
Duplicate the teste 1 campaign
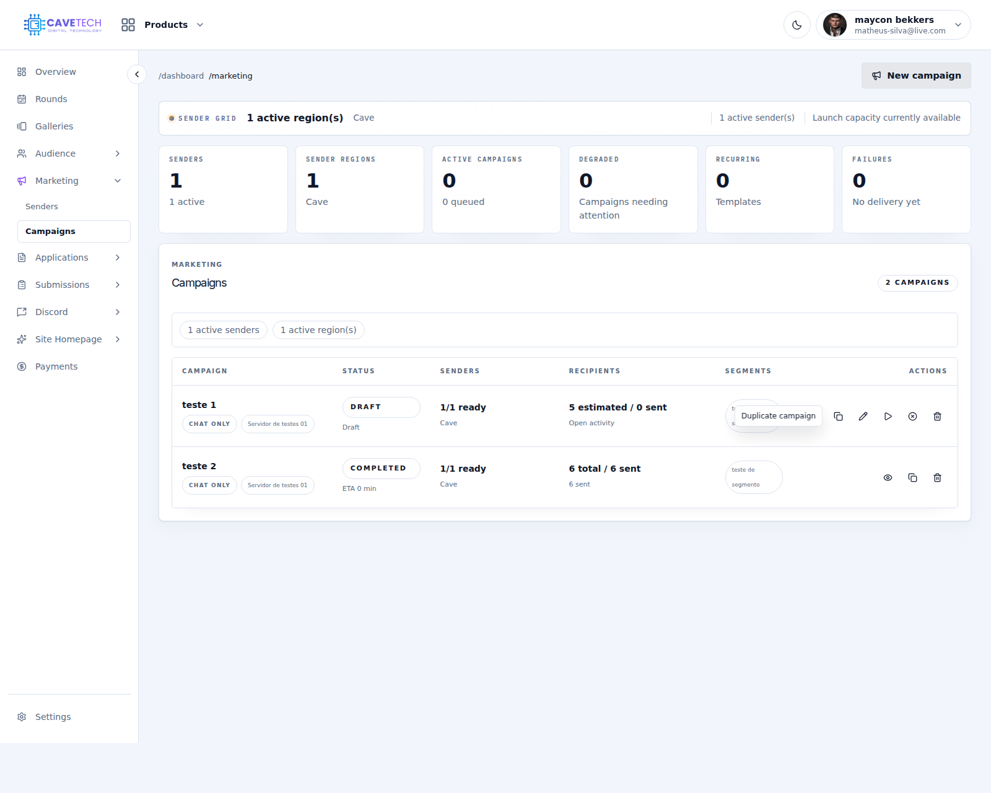(838, 417)
